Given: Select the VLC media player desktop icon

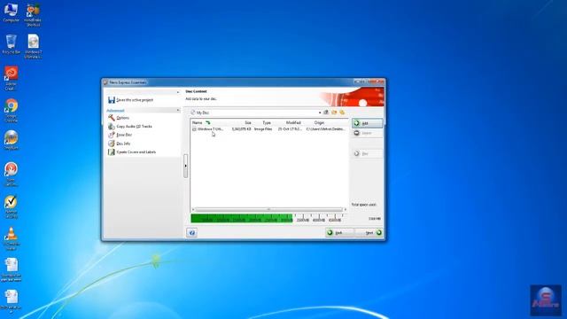Looking at the screenshot, I should [12, 238].
